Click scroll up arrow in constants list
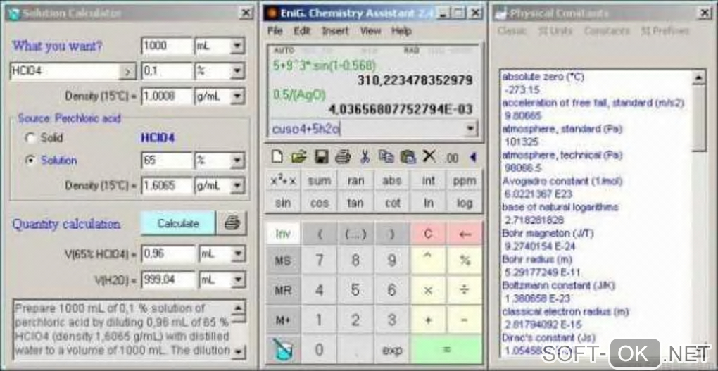Screen dimensions: 718x371 [699, 78]
